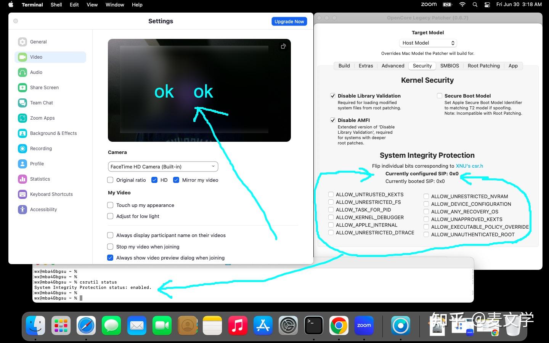Pop out the video preview window icon
The image size is (549, 343).
pos(283,46)
